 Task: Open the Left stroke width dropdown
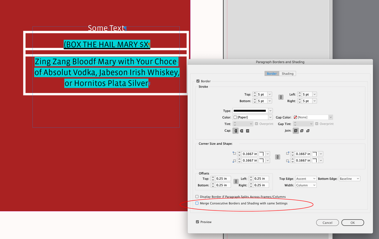(314, 94)
